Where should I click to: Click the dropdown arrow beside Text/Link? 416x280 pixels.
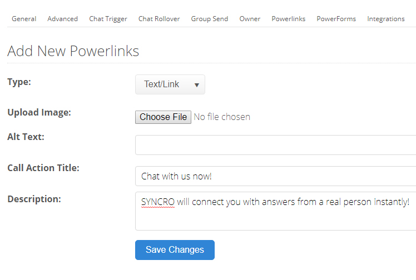(196, 85)
